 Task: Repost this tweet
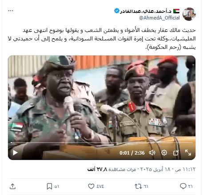pyautogui.click(x=141, y=186)
